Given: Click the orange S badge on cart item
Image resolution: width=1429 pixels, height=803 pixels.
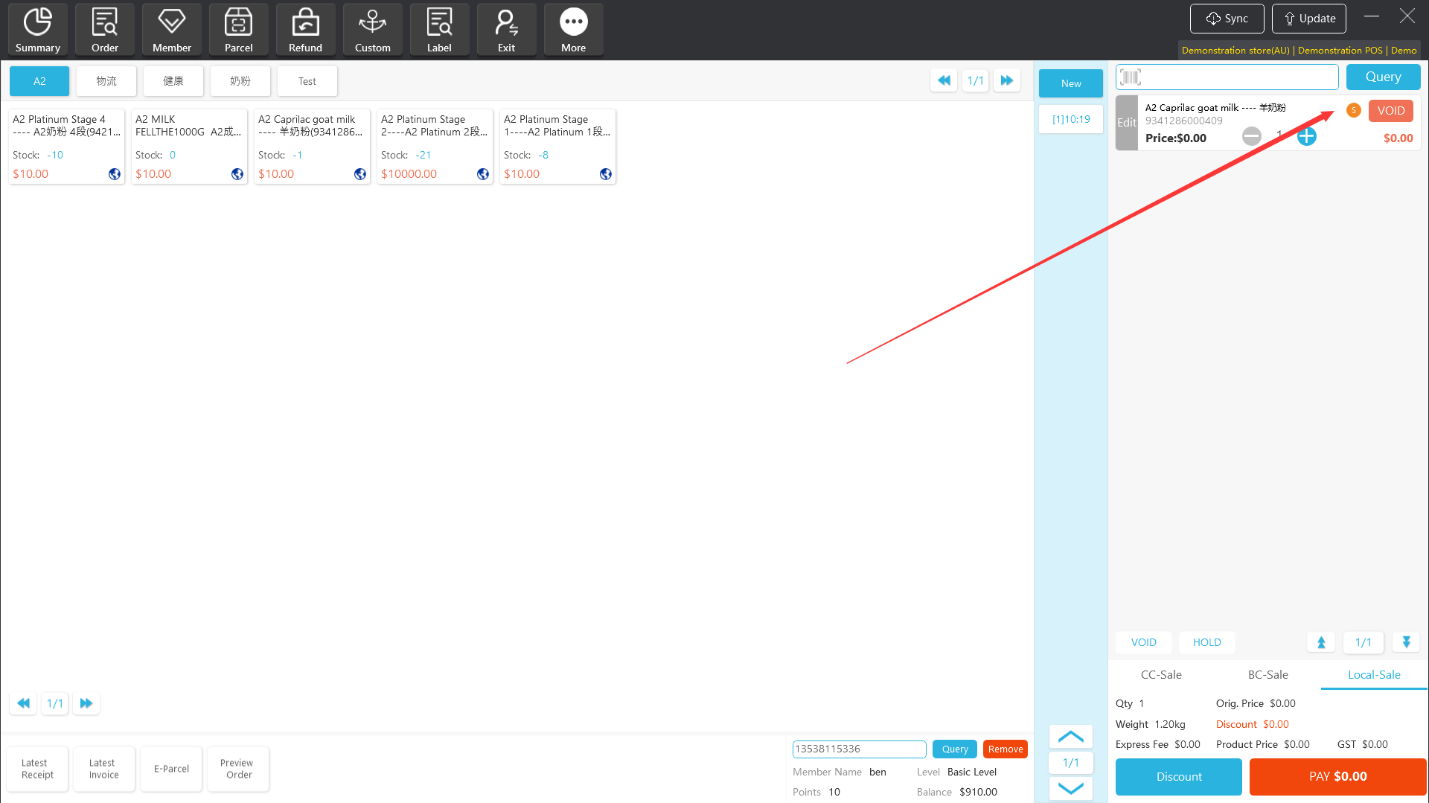Looking at the screenshot, I should click(x=1354, y=111).
